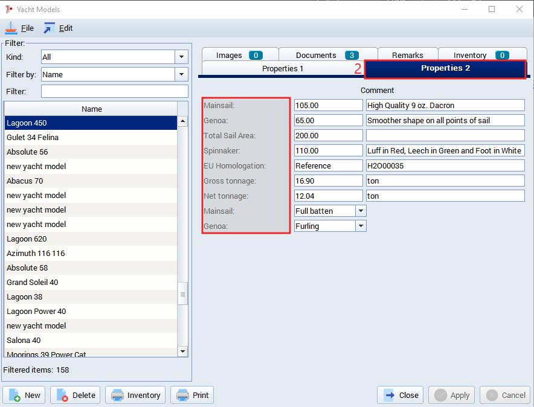The image size is (534, 407).
Task: Edit Genoa comment Smoother shape field
Action: [445, 120]
